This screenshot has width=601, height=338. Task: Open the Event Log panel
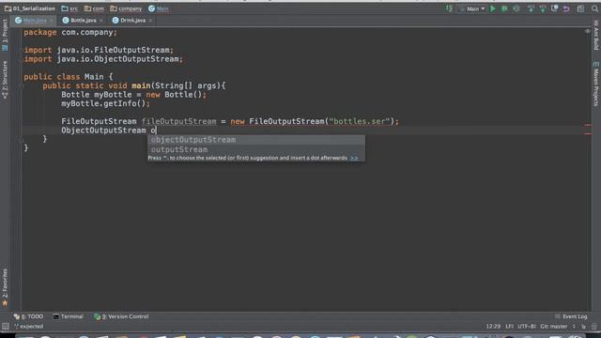tap(571, 316)
